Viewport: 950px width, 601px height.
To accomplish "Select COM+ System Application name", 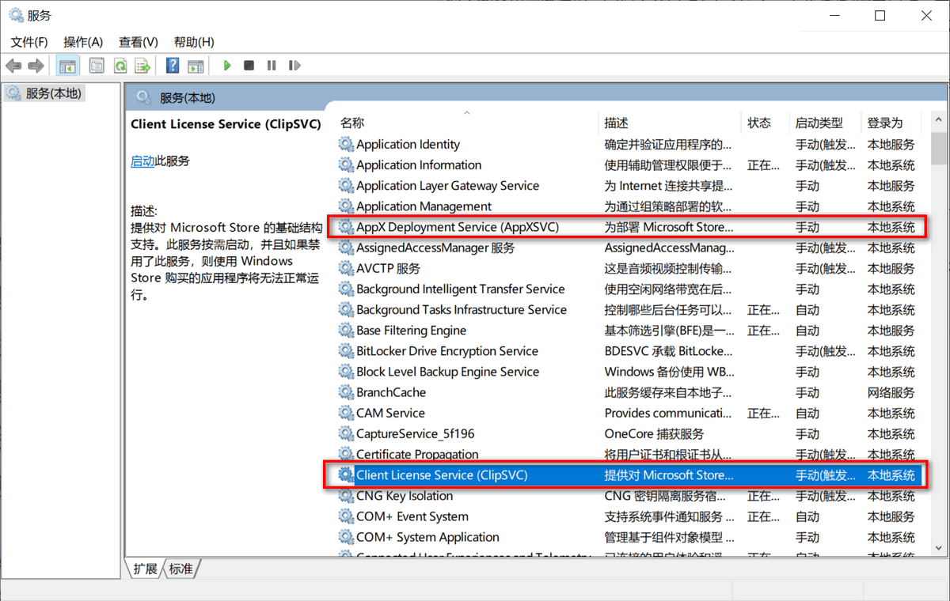I will [427, 537].
